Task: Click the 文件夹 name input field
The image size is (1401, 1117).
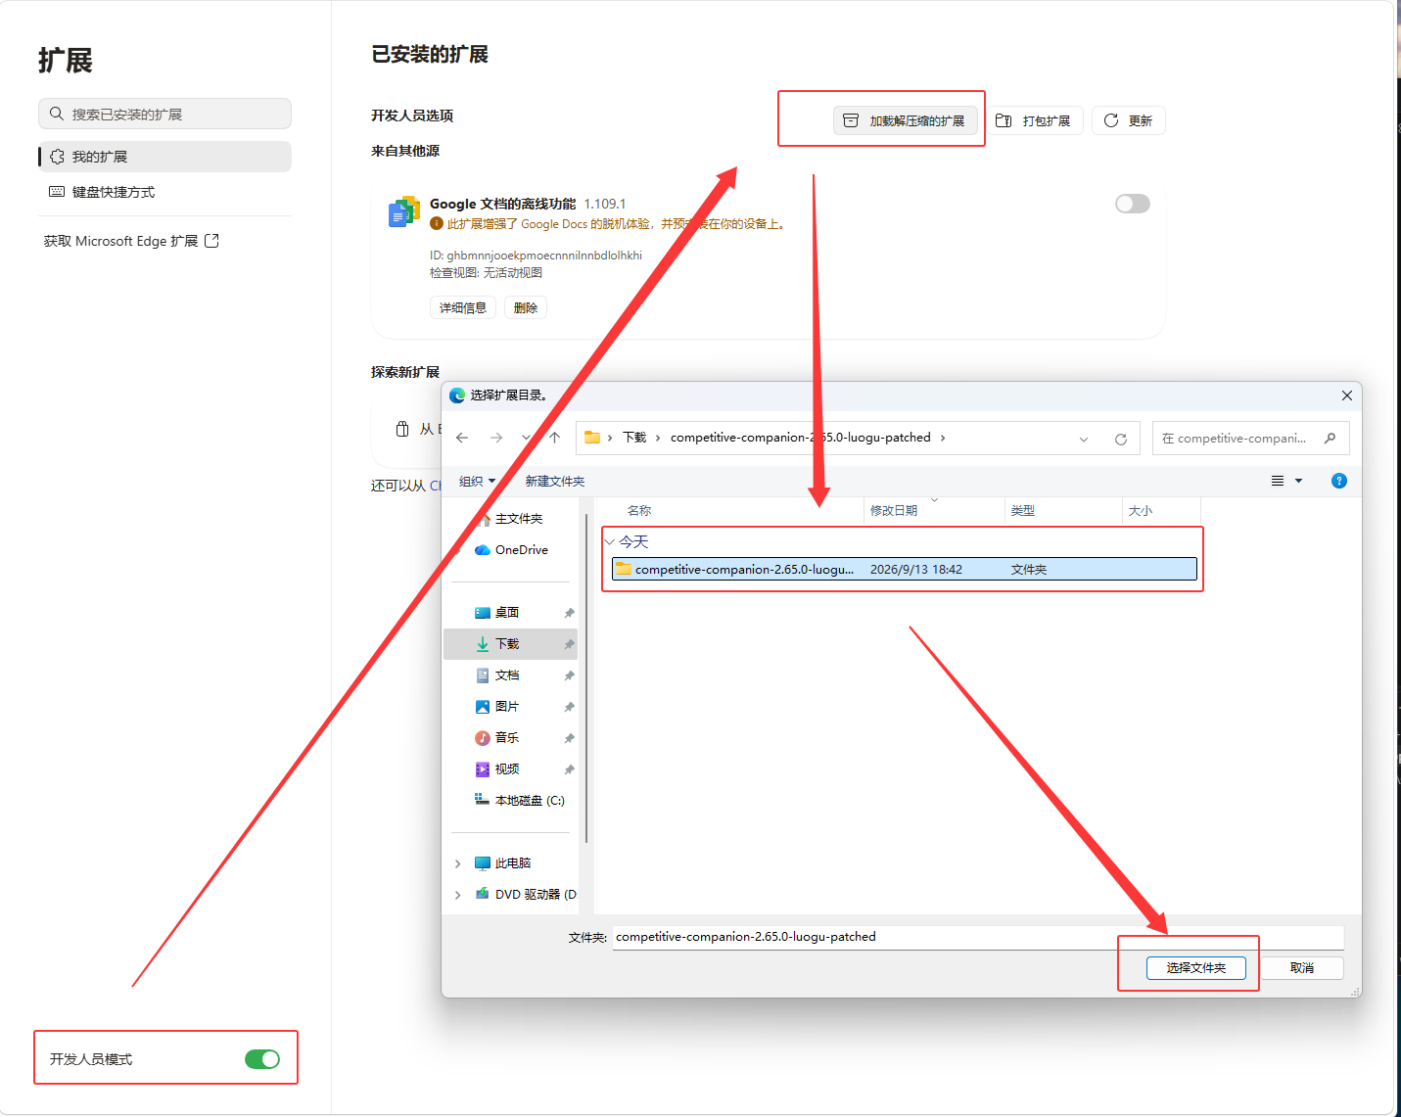Action: (x=978, y=937)
